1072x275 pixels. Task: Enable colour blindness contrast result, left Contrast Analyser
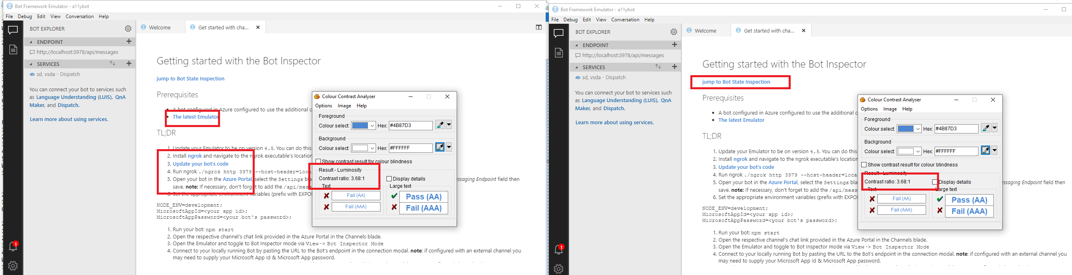(x=318, y=161)
